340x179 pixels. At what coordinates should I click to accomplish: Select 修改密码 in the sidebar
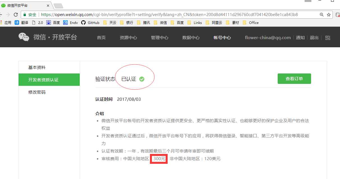pos(49,92)
